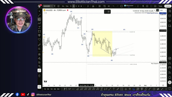The image size is (172, 97).
Task: Open the favorites star toolbar button
Action: pos(39,87)
